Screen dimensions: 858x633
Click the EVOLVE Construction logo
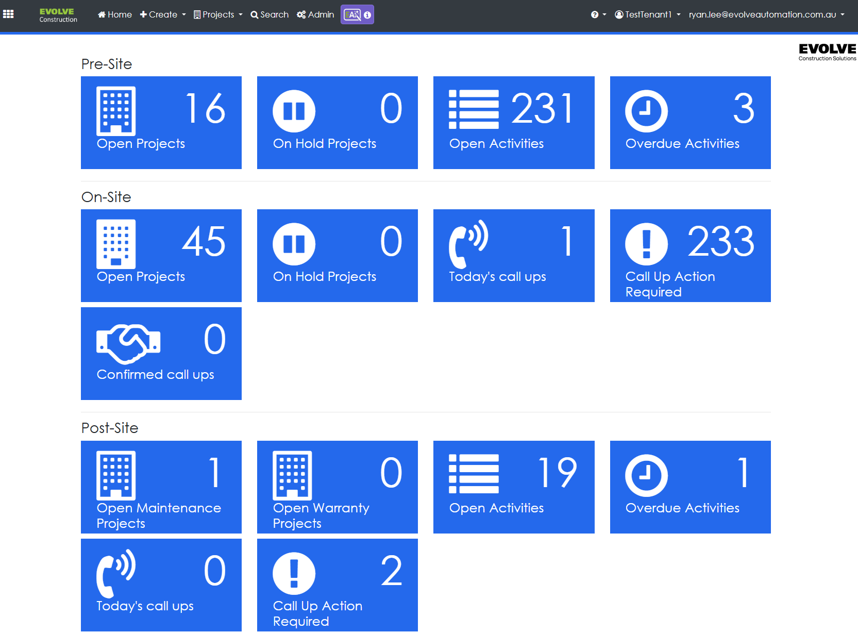click(58, 14)
